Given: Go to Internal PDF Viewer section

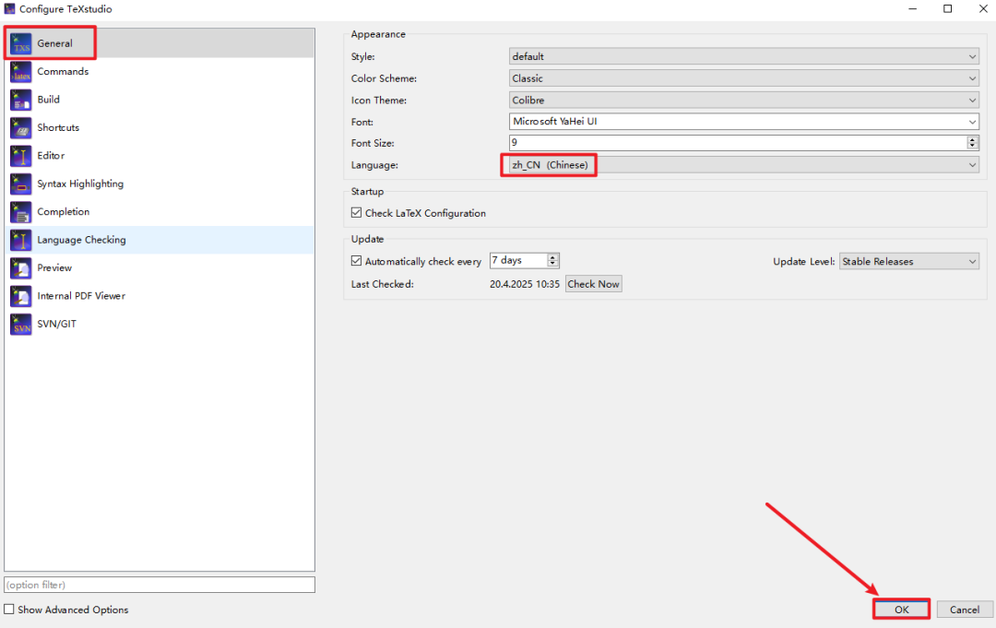Looking at the screenshot, I should (x=81, y=296).
